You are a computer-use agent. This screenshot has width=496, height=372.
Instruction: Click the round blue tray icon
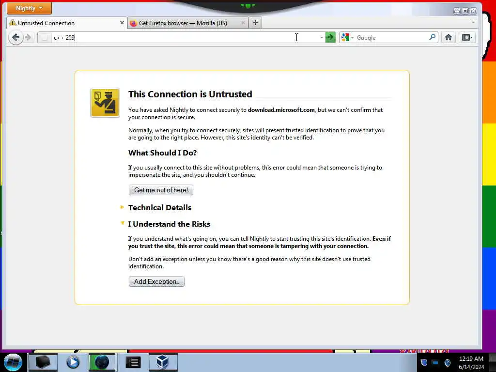(x=447, y=362)
